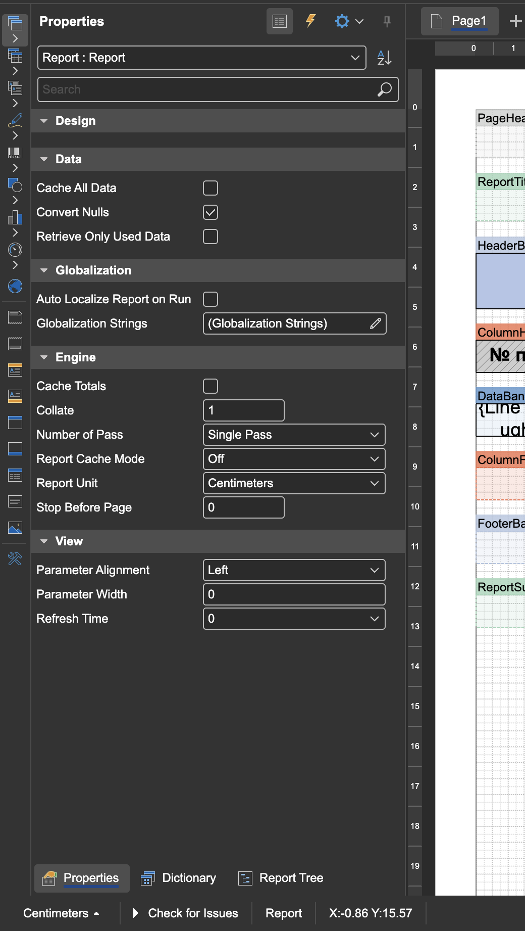
Task: Open the Cross Bands table icon
Action: pyautogui.click(x=15, y=56)
